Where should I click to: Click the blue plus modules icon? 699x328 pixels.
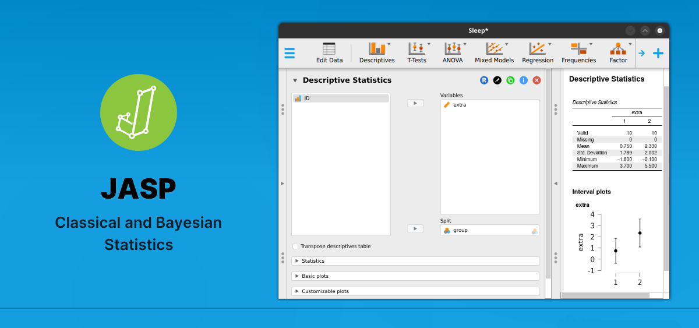658,54
